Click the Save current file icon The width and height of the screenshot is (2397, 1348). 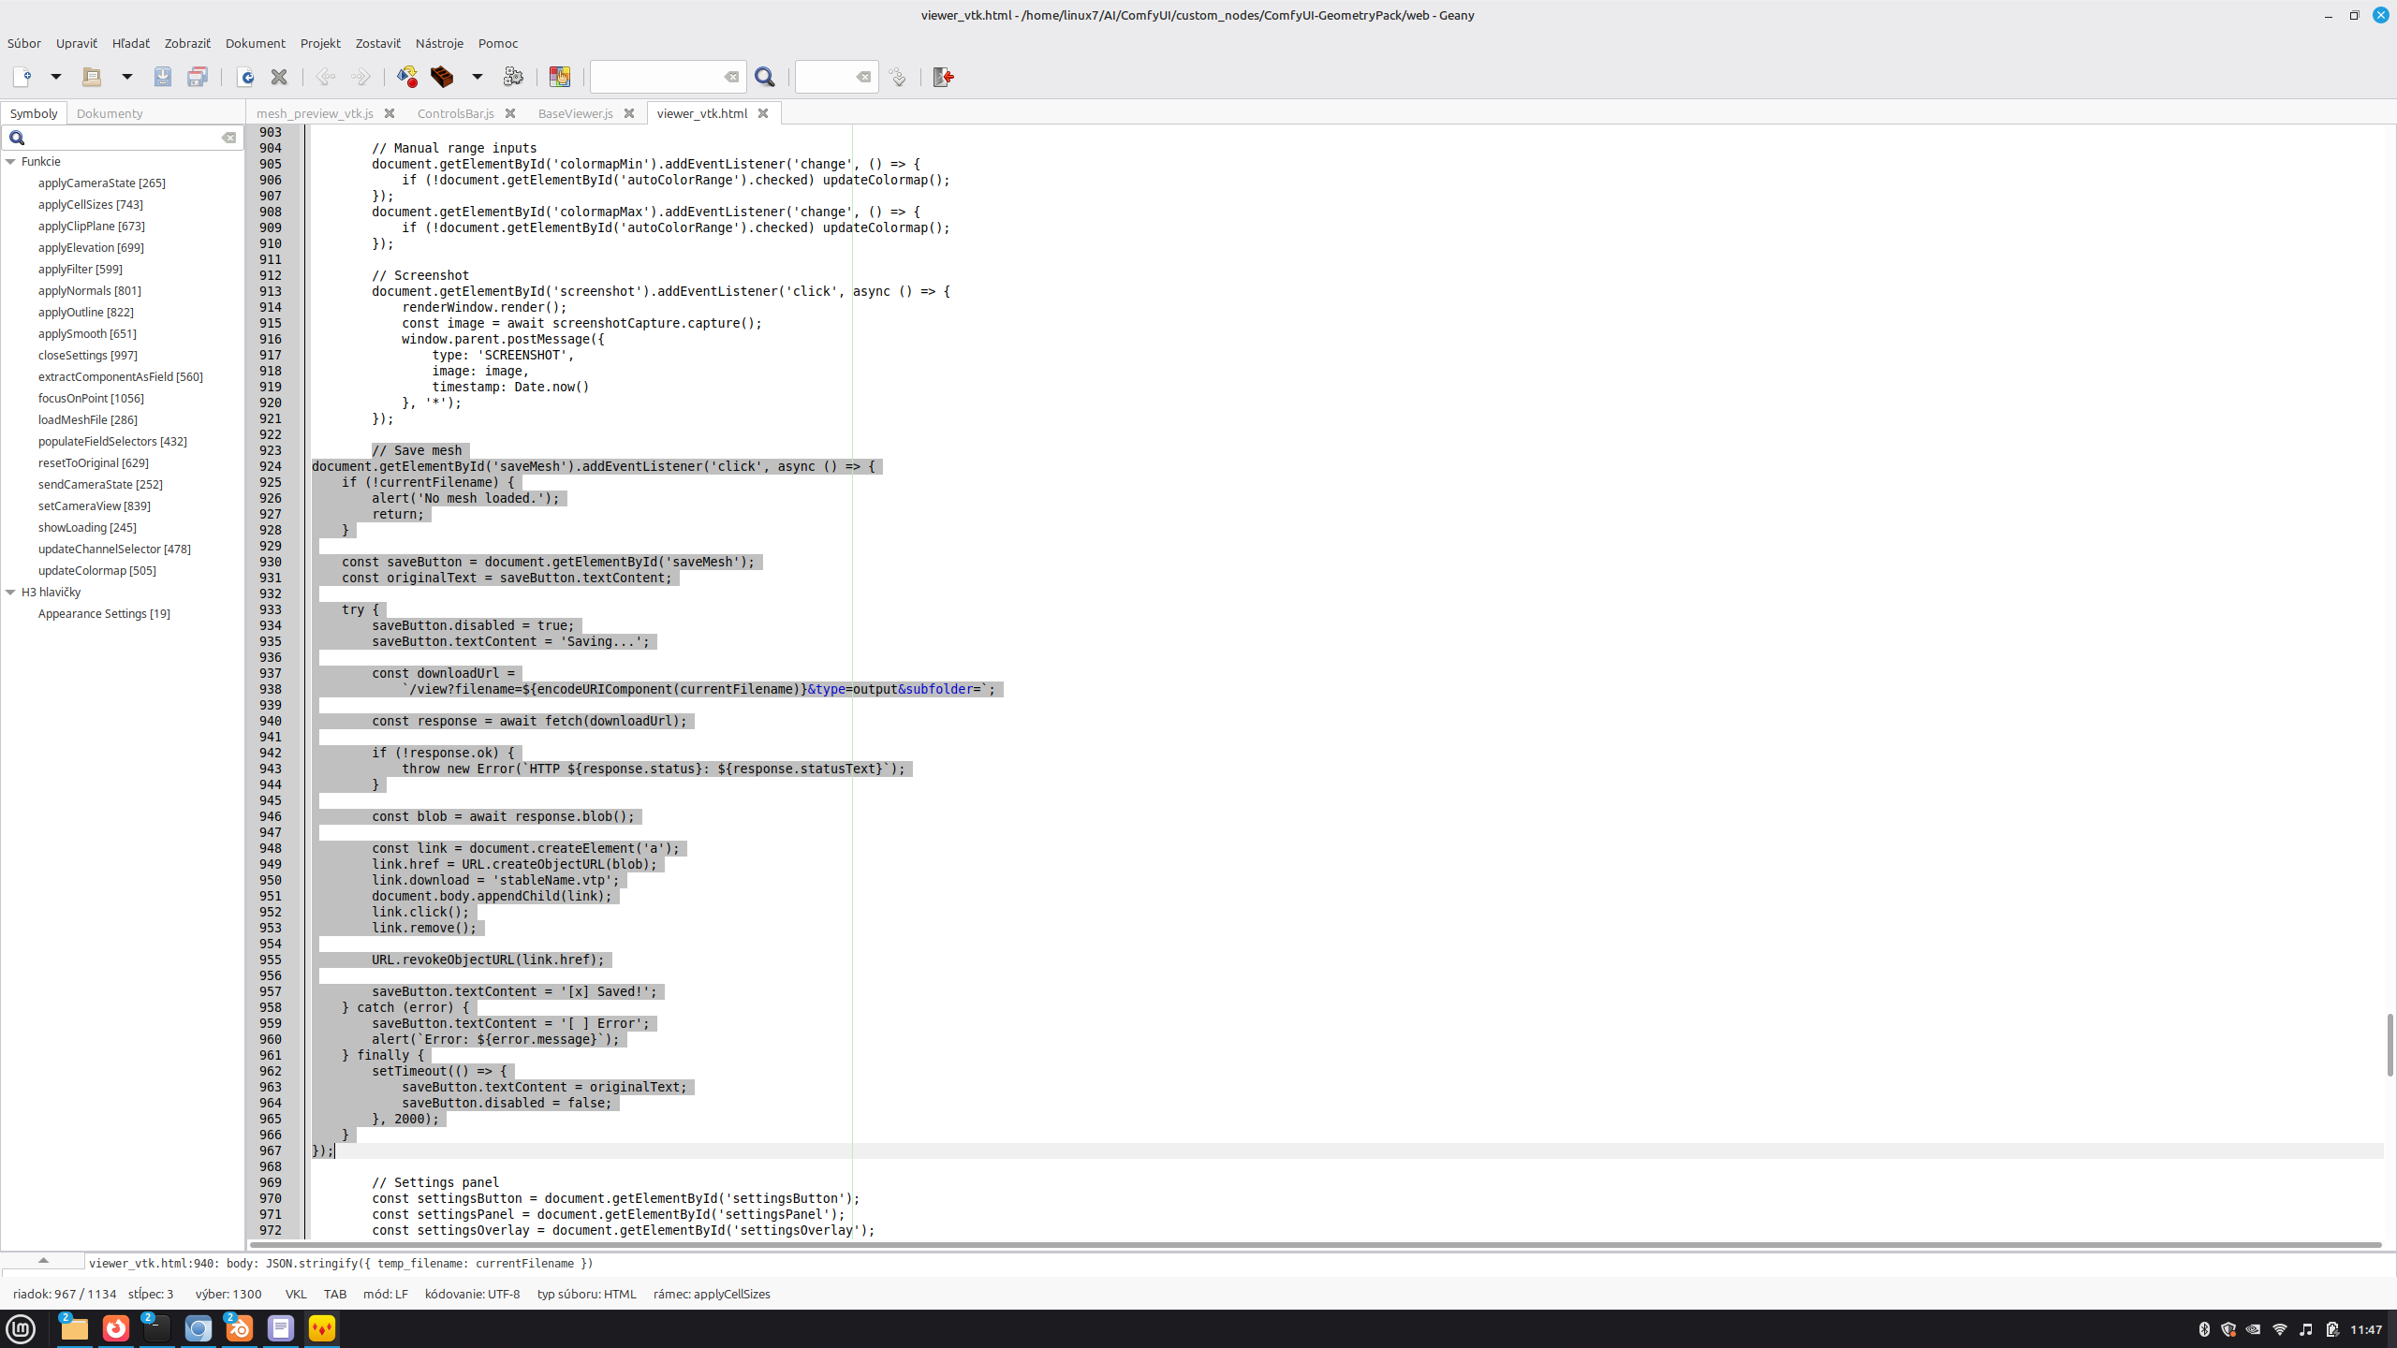point(163,77)
